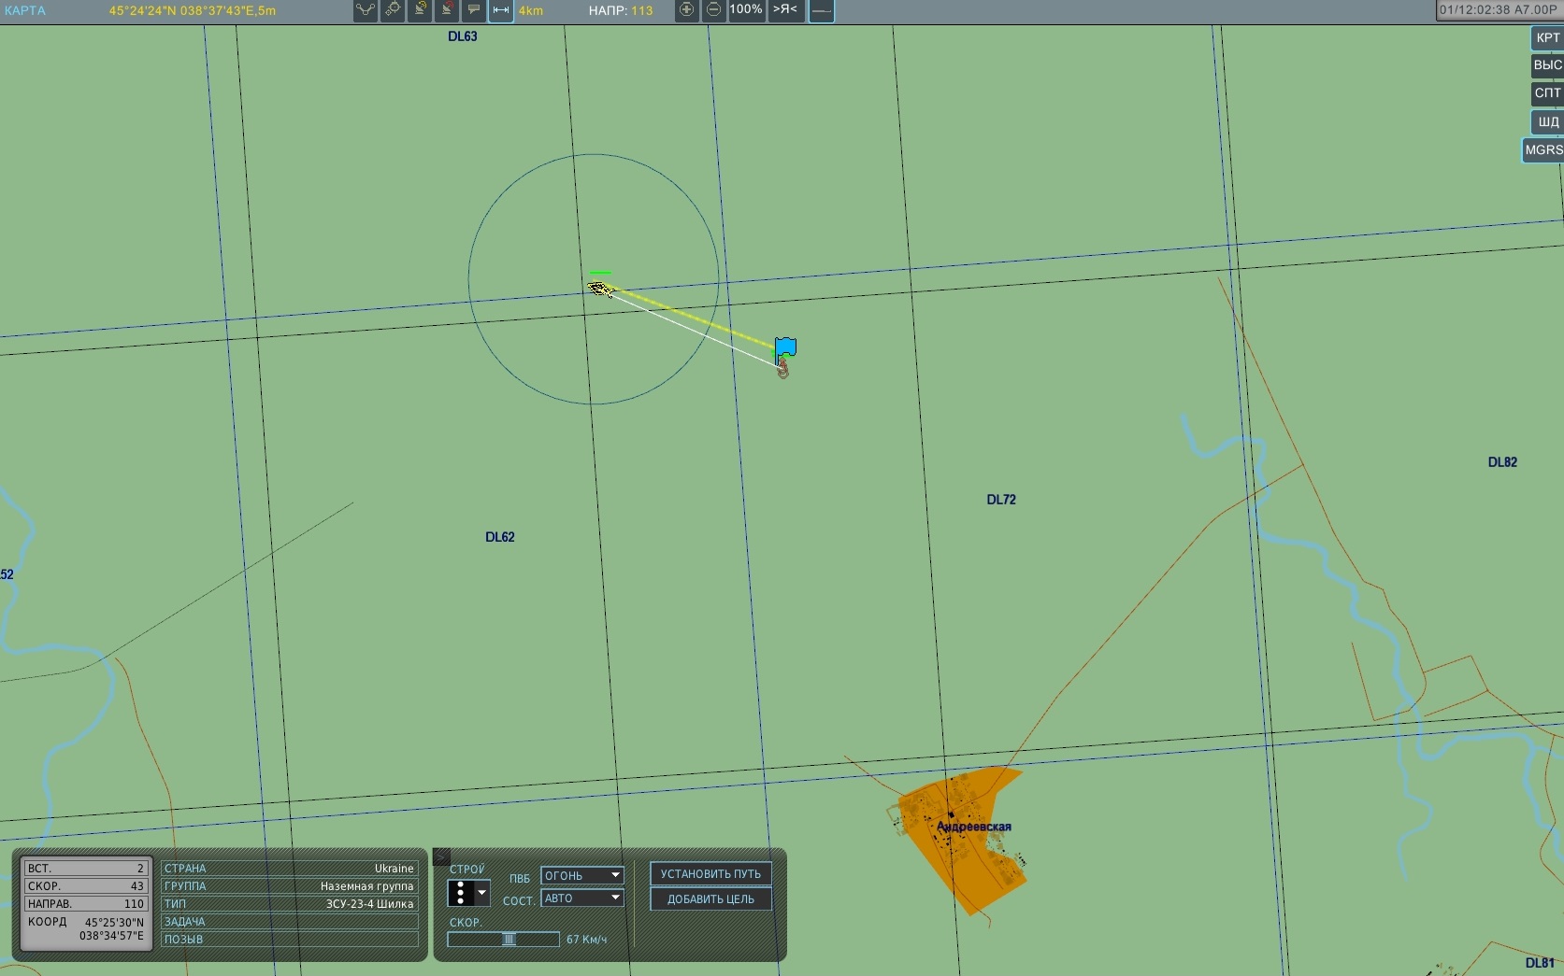Switch to ВЫС altitude map mode

click(x=1547, y=65)
